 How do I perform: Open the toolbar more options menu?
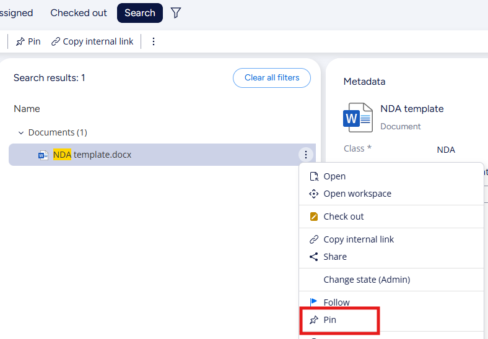(x=154, y=41)
